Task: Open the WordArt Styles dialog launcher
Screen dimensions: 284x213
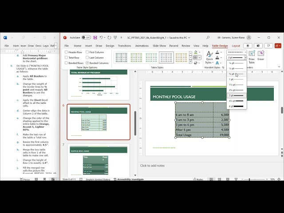Action: (223, 67)
